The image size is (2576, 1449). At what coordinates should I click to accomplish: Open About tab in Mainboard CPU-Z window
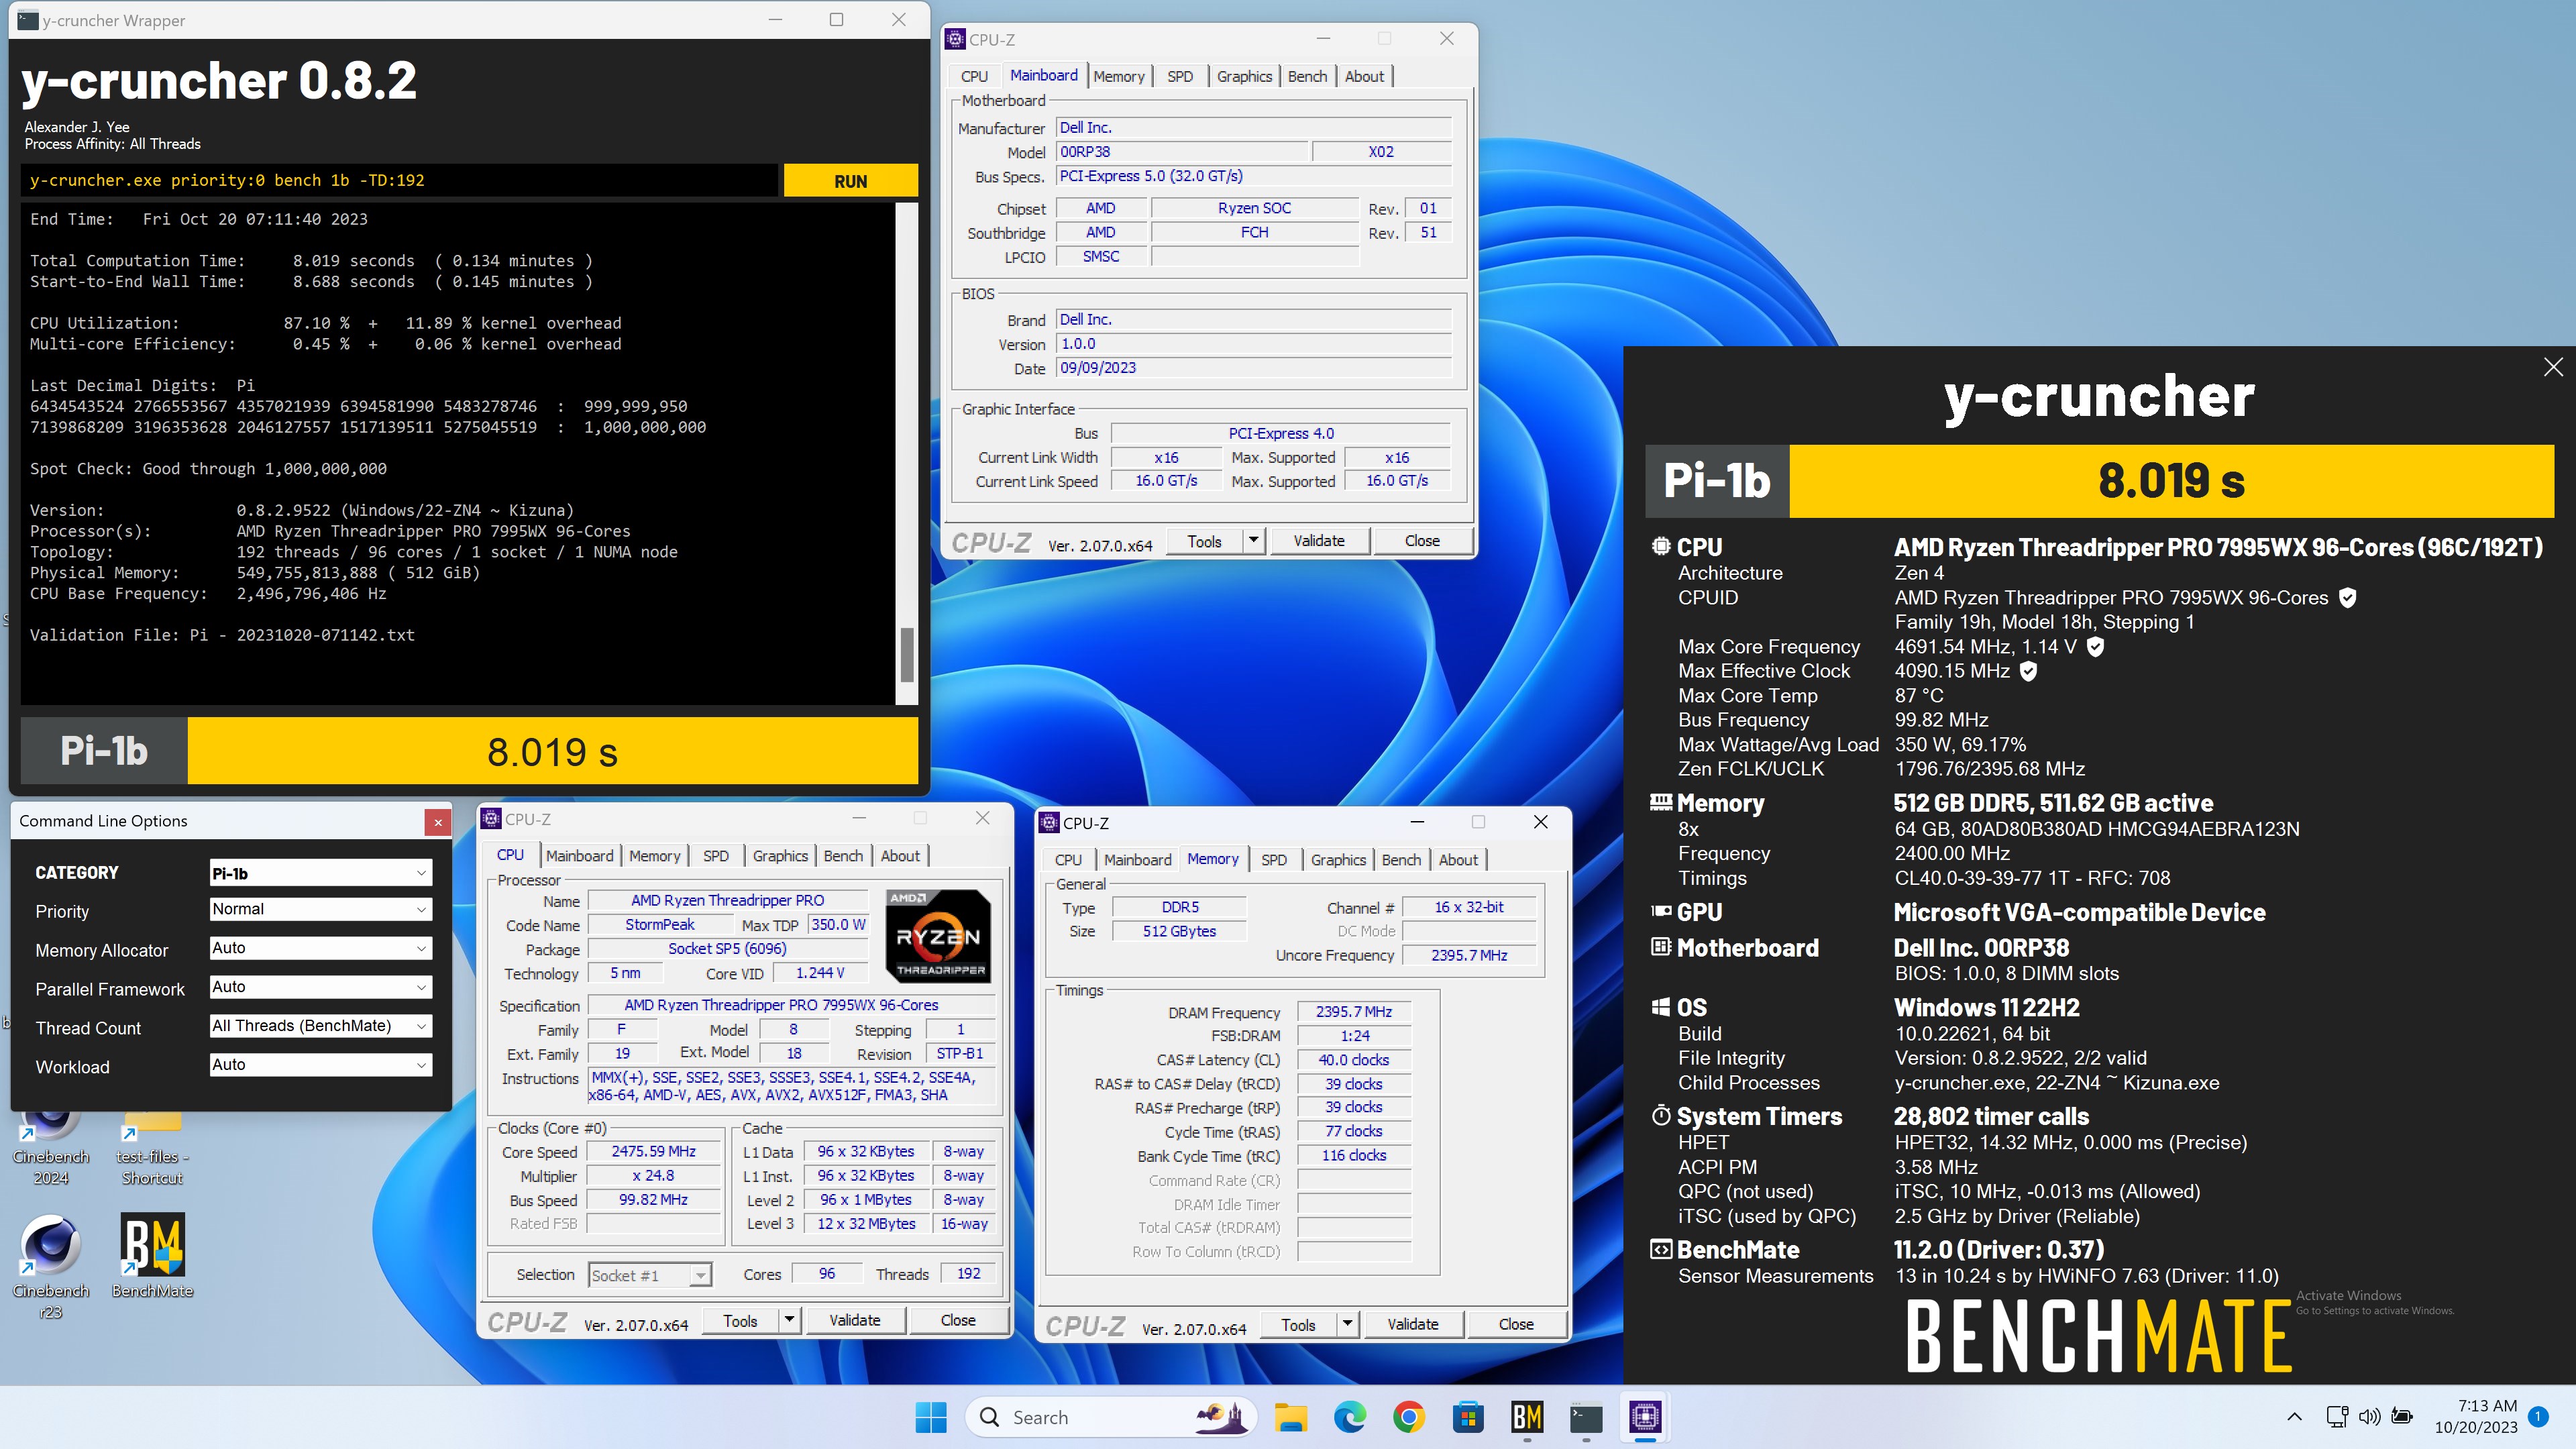pos(1364,76)
